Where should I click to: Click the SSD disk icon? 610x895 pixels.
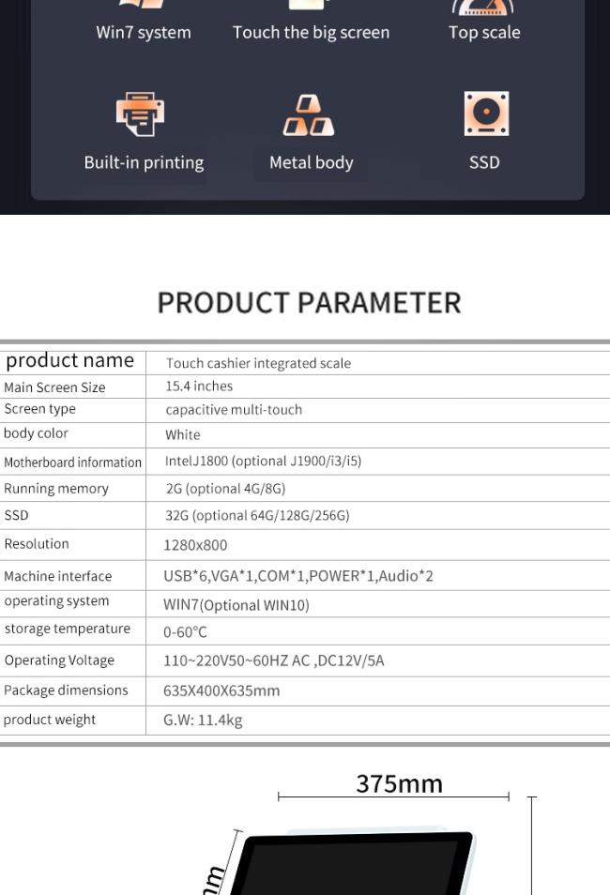coord(485,114)
